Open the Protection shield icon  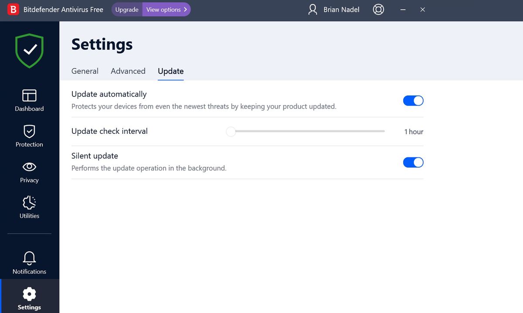29,131
